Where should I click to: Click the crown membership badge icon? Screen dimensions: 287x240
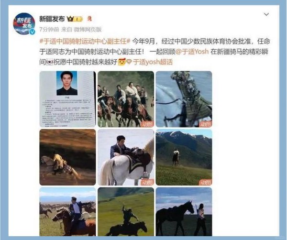[75, 19]
